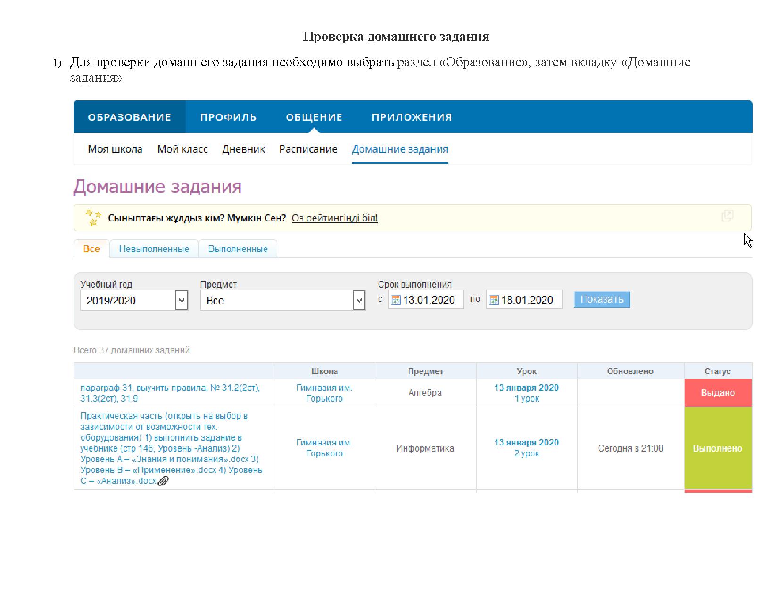778x601 pixels.
Task: Switch to the Невыполненные tab
Action: point(154,249)
